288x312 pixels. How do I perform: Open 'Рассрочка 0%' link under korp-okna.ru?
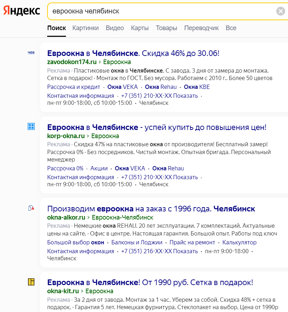[x=65, y=168]
